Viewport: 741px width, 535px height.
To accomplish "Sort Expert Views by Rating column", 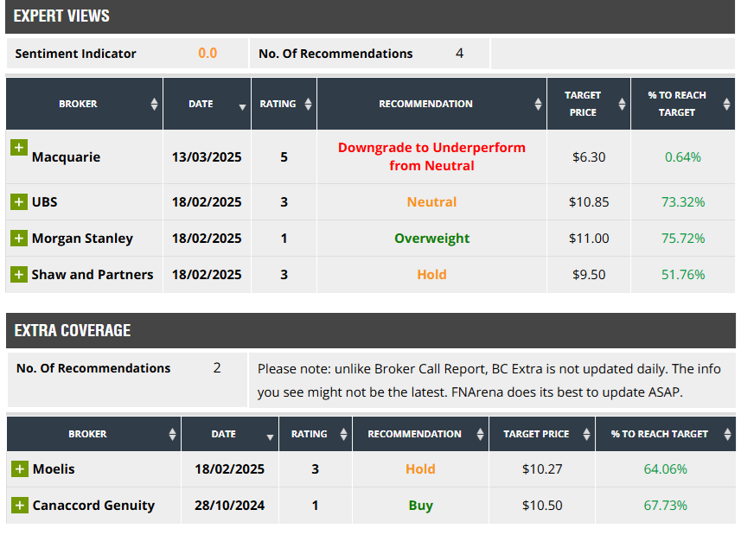I will pos(284,104).
